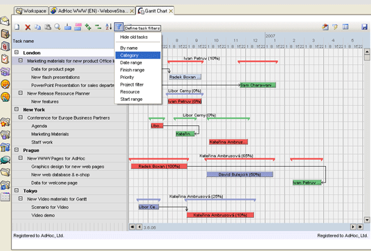Open the red calendar page sidebar icon

point(6,46)
